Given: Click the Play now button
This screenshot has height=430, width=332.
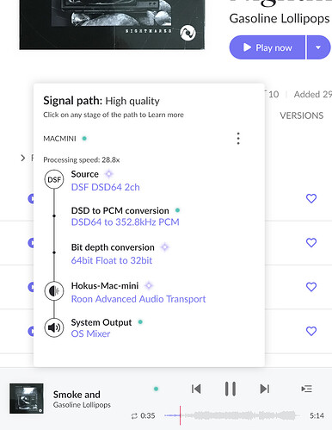Looking at the screenshot, I should pos(267,47).
